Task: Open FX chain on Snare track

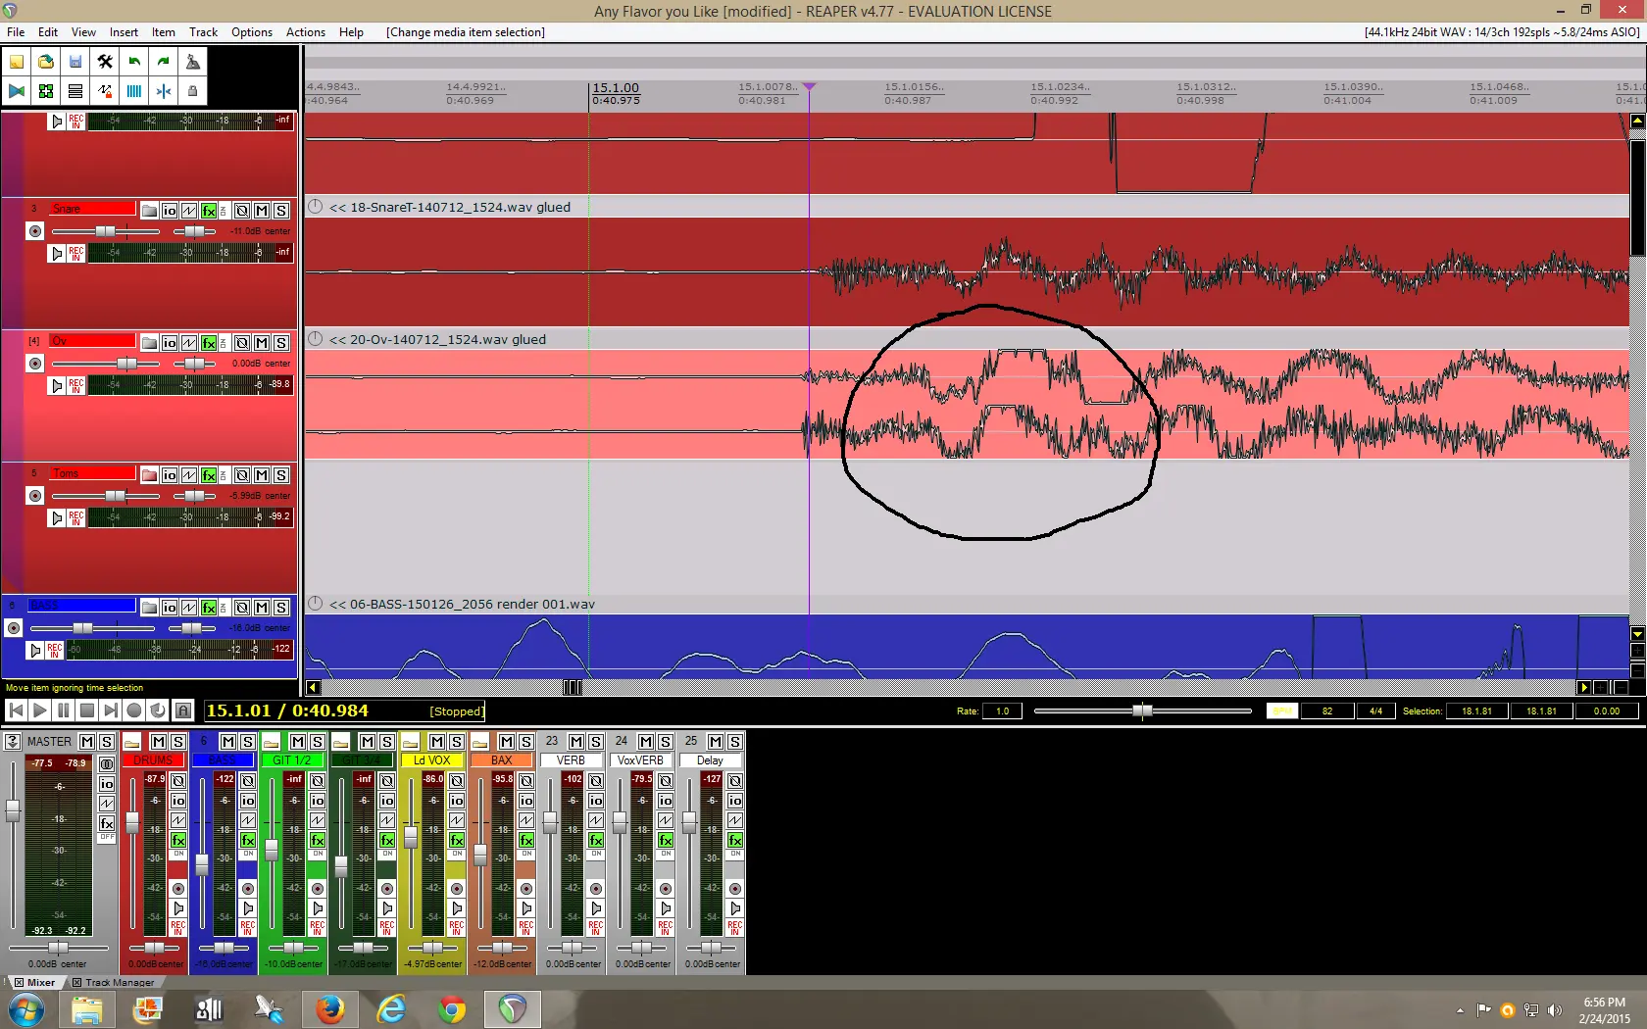Action: pyautogui.click(x=209, y=211)
